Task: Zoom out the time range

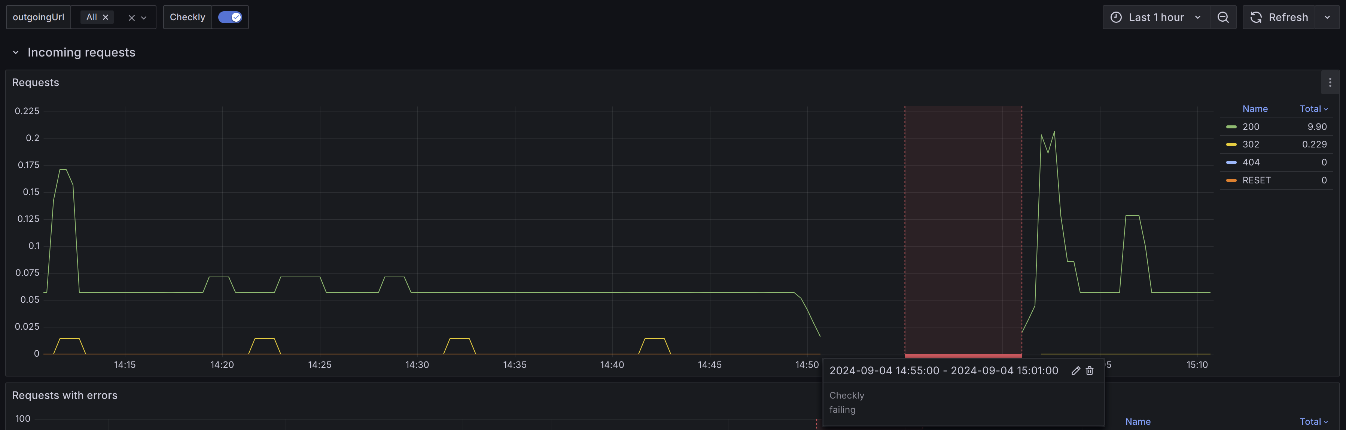Action: 1223,17
